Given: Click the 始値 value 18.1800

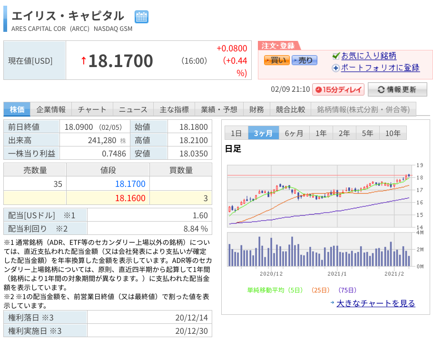Looking at the screenshot, I should tap(194, 127).
